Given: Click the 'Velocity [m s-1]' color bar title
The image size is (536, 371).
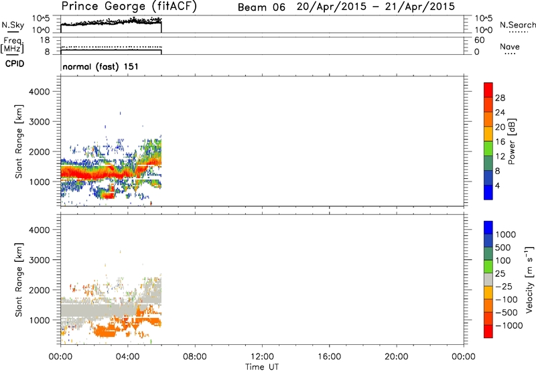Looking at the screenshot, I should click(x=529, y=279).
